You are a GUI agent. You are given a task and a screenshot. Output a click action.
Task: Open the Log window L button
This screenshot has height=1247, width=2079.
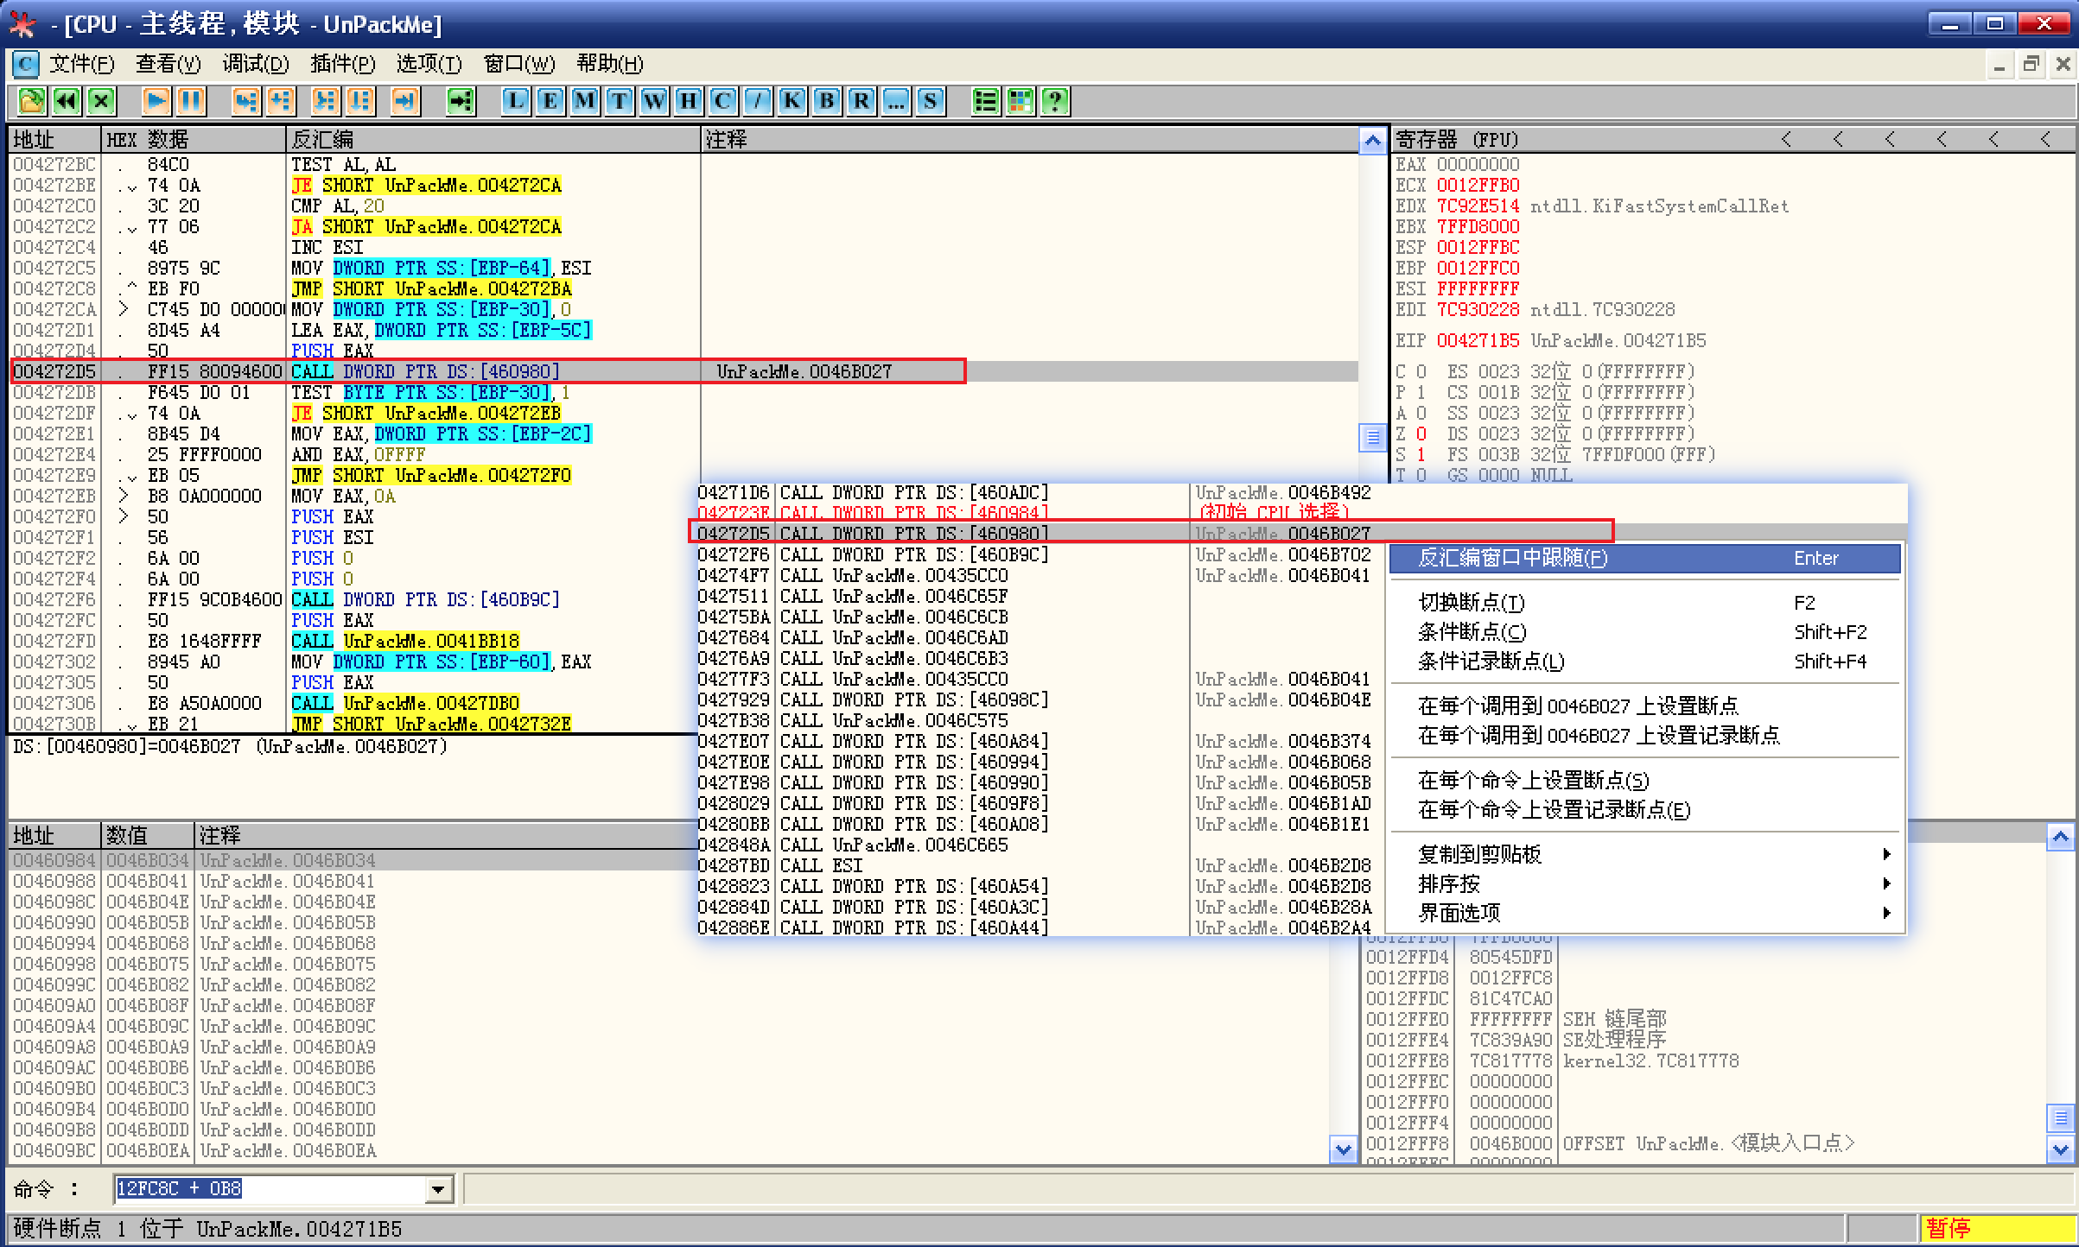tap(516, 102)
